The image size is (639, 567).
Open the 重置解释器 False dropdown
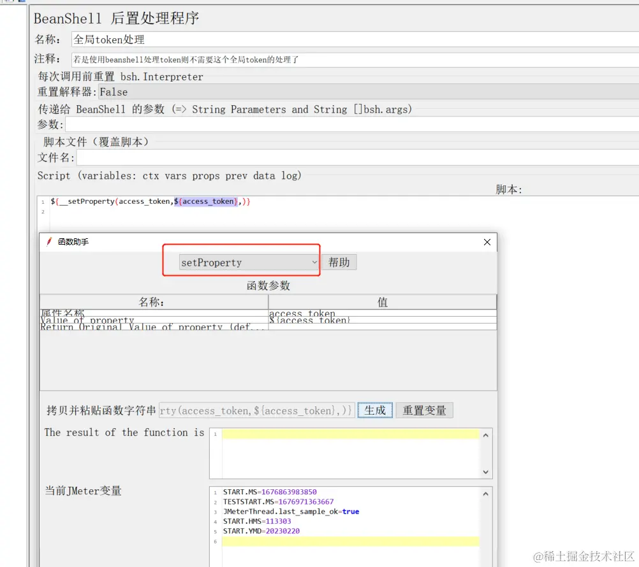click(x=369, y=92)
